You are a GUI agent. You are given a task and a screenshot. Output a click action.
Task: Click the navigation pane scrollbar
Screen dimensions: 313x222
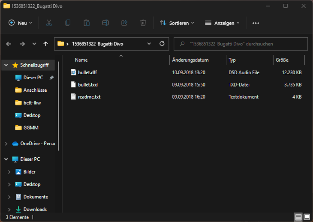58,106
